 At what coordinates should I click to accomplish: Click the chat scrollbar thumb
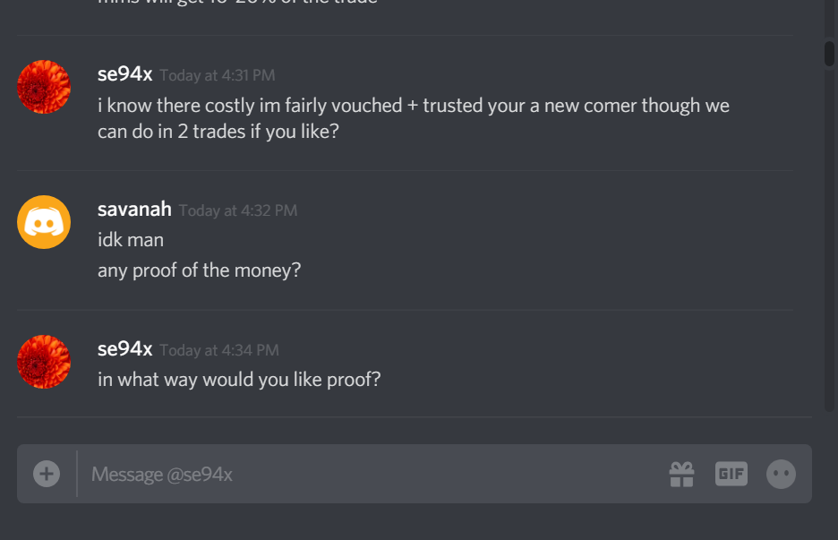coord(829,53)
